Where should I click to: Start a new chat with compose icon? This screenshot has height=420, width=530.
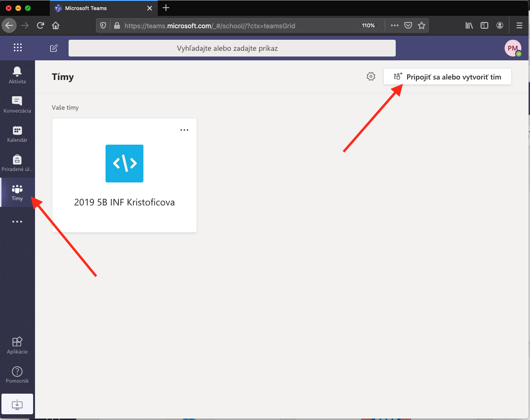[x=54, y=48]
